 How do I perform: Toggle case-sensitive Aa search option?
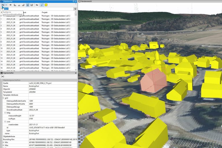coord(37,5)
